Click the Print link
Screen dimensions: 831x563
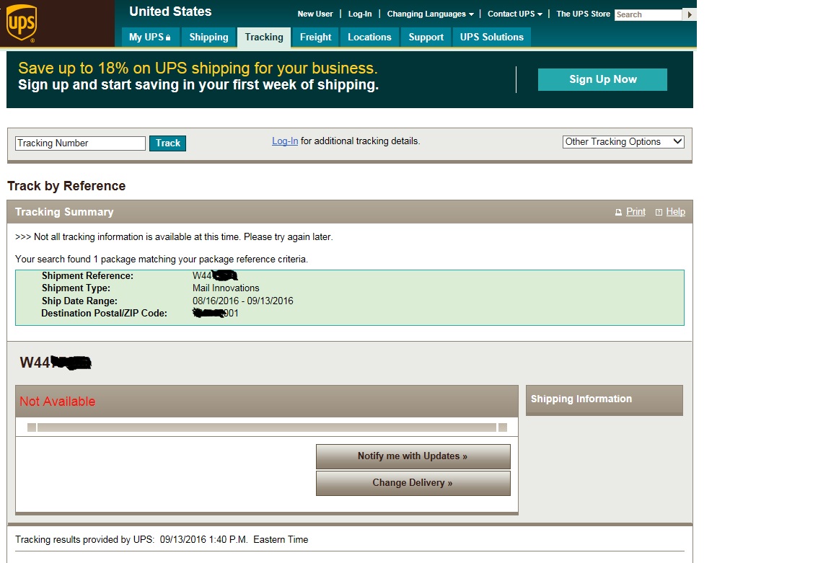[636, 212]
